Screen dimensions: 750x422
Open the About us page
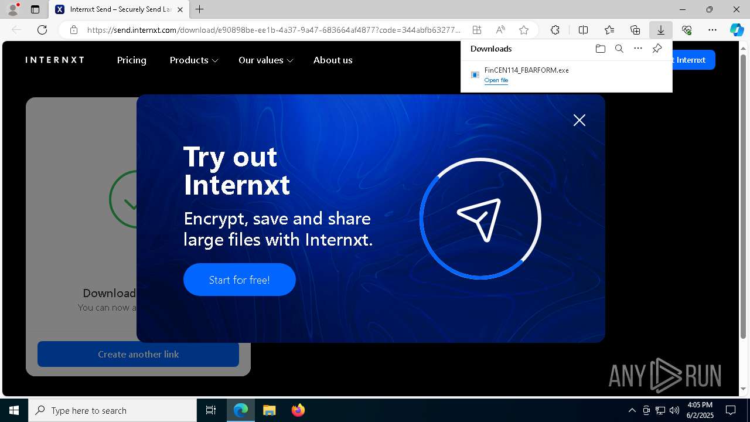click(x=333, y=60)
